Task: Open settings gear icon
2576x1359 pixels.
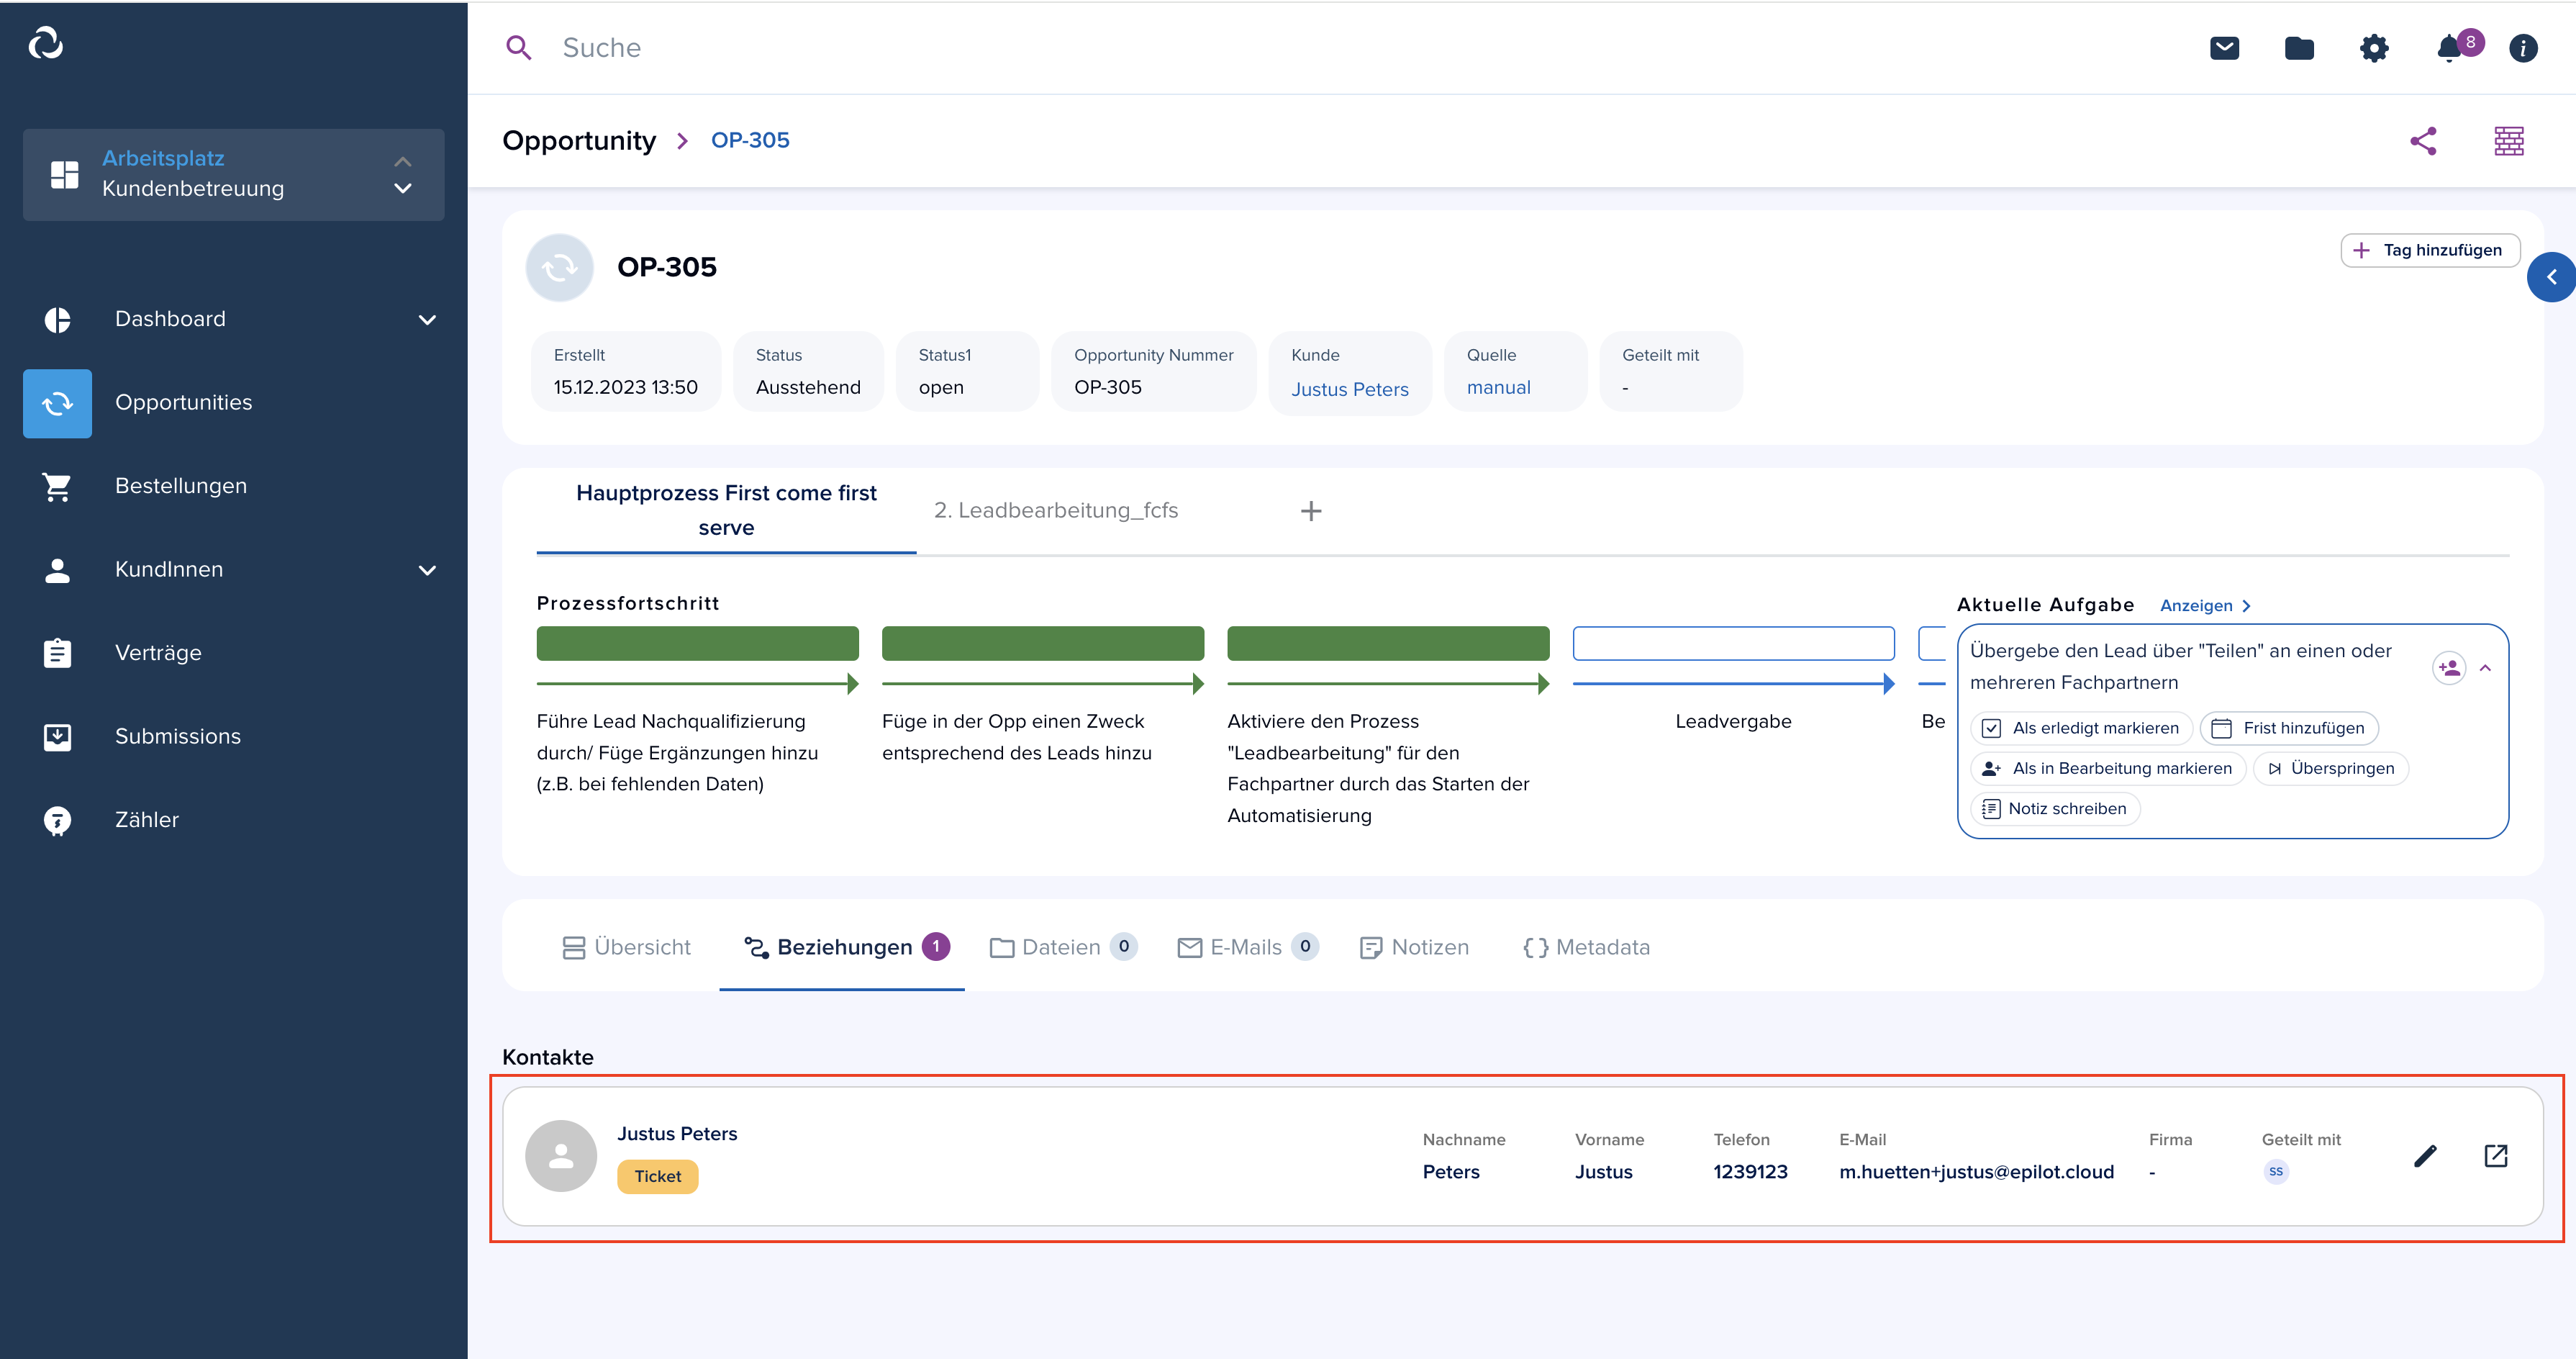Action: [x=2374, y=48]
